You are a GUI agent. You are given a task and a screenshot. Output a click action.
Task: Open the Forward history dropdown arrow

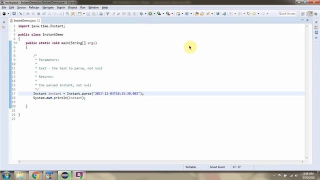pos(267,13)
